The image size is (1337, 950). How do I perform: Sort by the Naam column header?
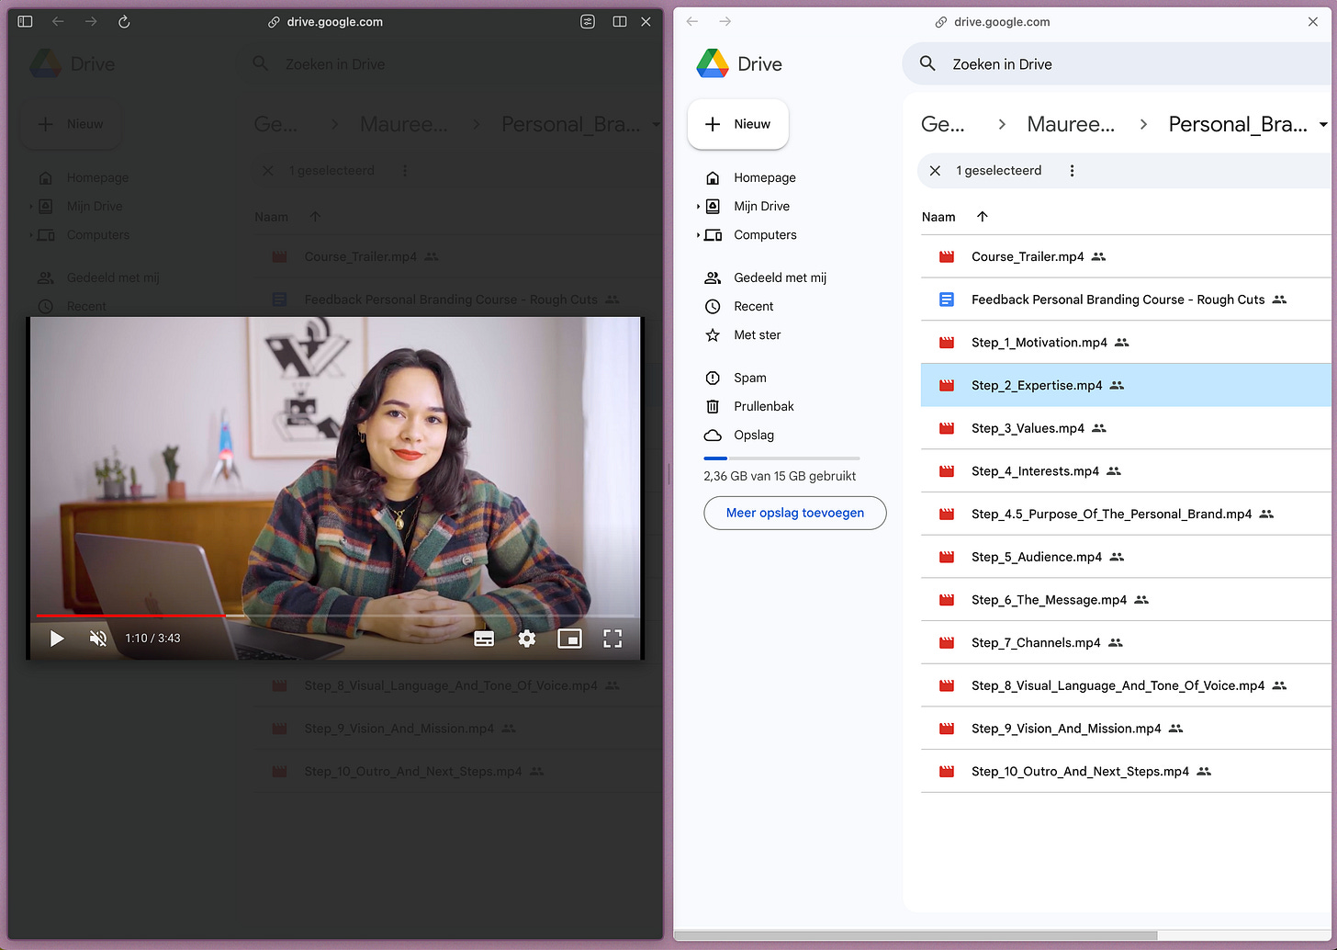coord(938,217)
